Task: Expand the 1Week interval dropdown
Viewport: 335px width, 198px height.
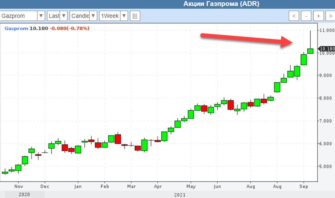Action: tap(124, 16)
